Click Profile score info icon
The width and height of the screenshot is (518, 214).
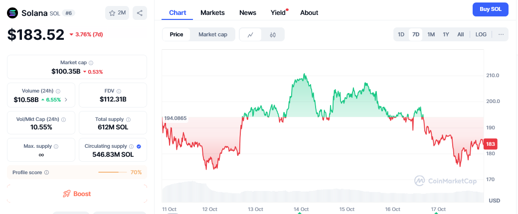pyautogui.click(x=46, y=172)
